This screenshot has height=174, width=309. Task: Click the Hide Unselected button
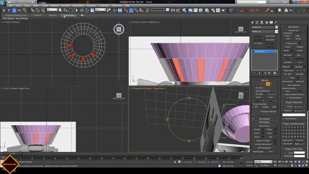tap(294, 85)
